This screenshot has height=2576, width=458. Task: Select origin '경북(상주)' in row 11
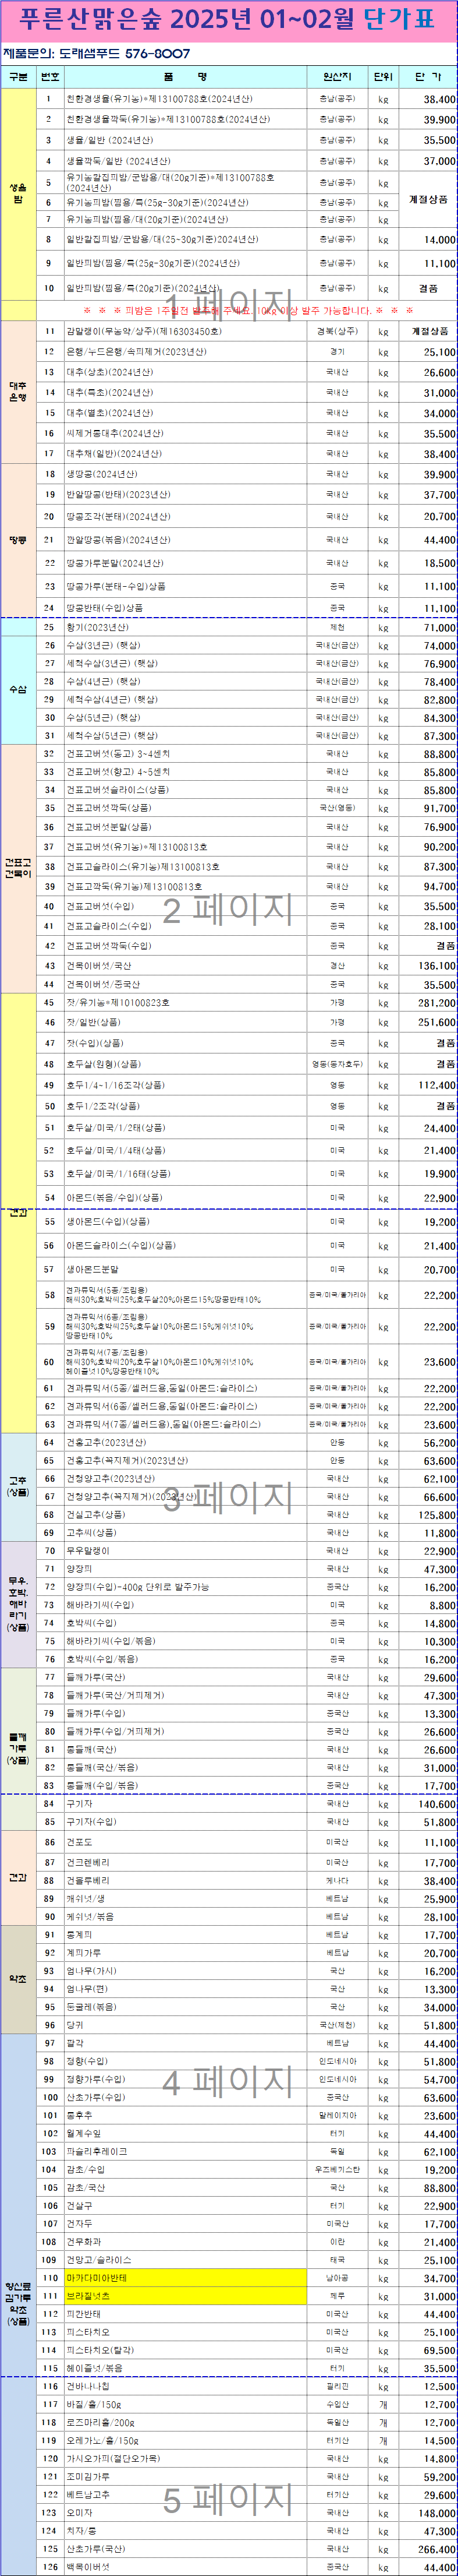(x=338, y=331)
